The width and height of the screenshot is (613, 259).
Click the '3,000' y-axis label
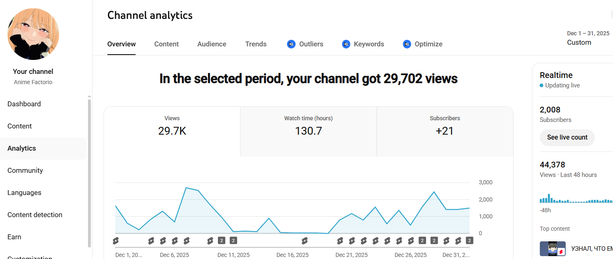(486, 182)
